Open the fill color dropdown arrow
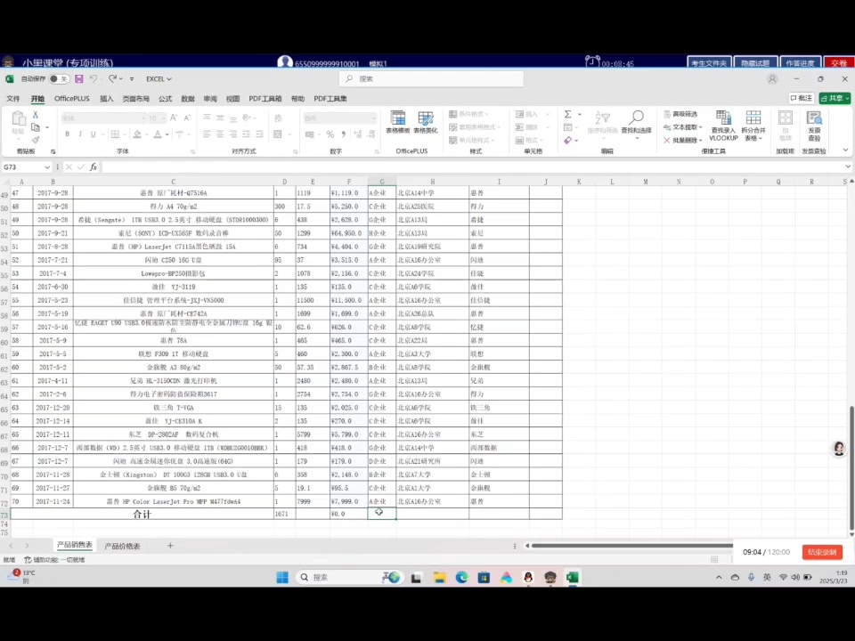855x641 pixels. point(146,134)
